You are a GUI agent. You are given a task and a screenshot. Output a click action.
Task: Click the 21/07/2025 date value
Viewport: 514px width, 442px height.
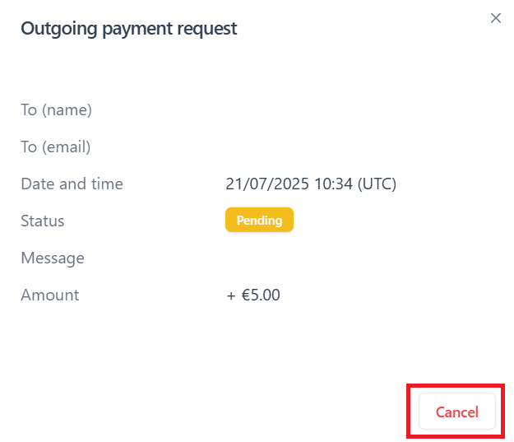coord(267,184)
